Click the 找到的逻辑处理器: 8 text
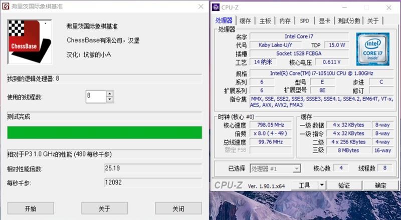 pos(33,78)
